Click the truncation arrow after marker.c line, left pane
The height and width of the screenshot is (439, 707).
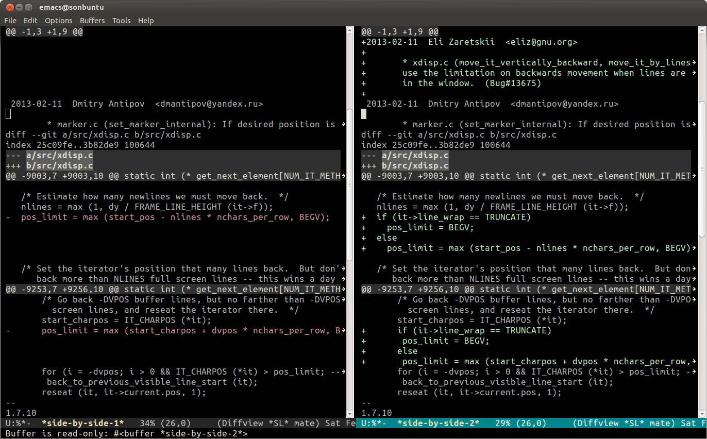(344, 124)
